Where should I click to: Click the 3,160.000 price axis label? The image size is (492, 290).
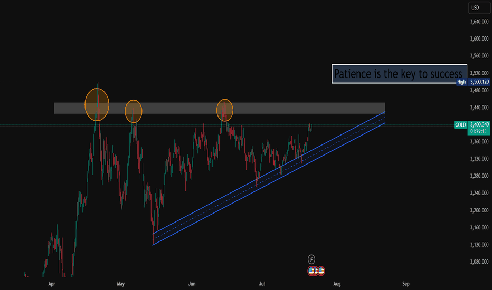[479, 228]
